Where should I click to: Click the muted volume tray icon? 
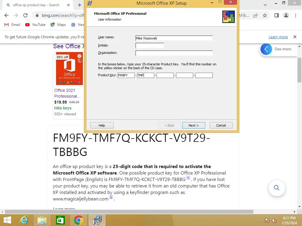[274, 220]
